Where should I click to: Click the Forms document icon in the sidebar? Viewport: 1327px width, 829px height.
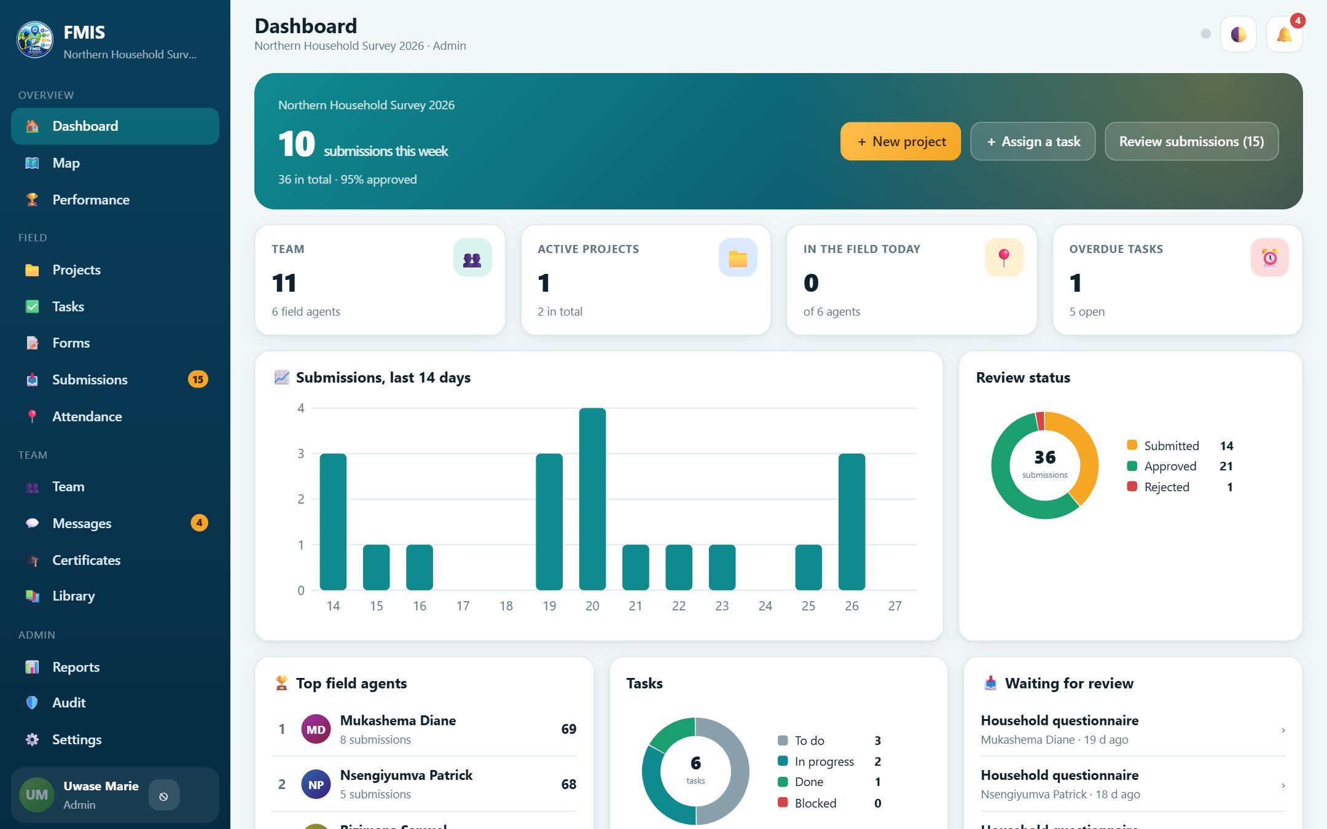pyautogui.click(x=32, y=343)
